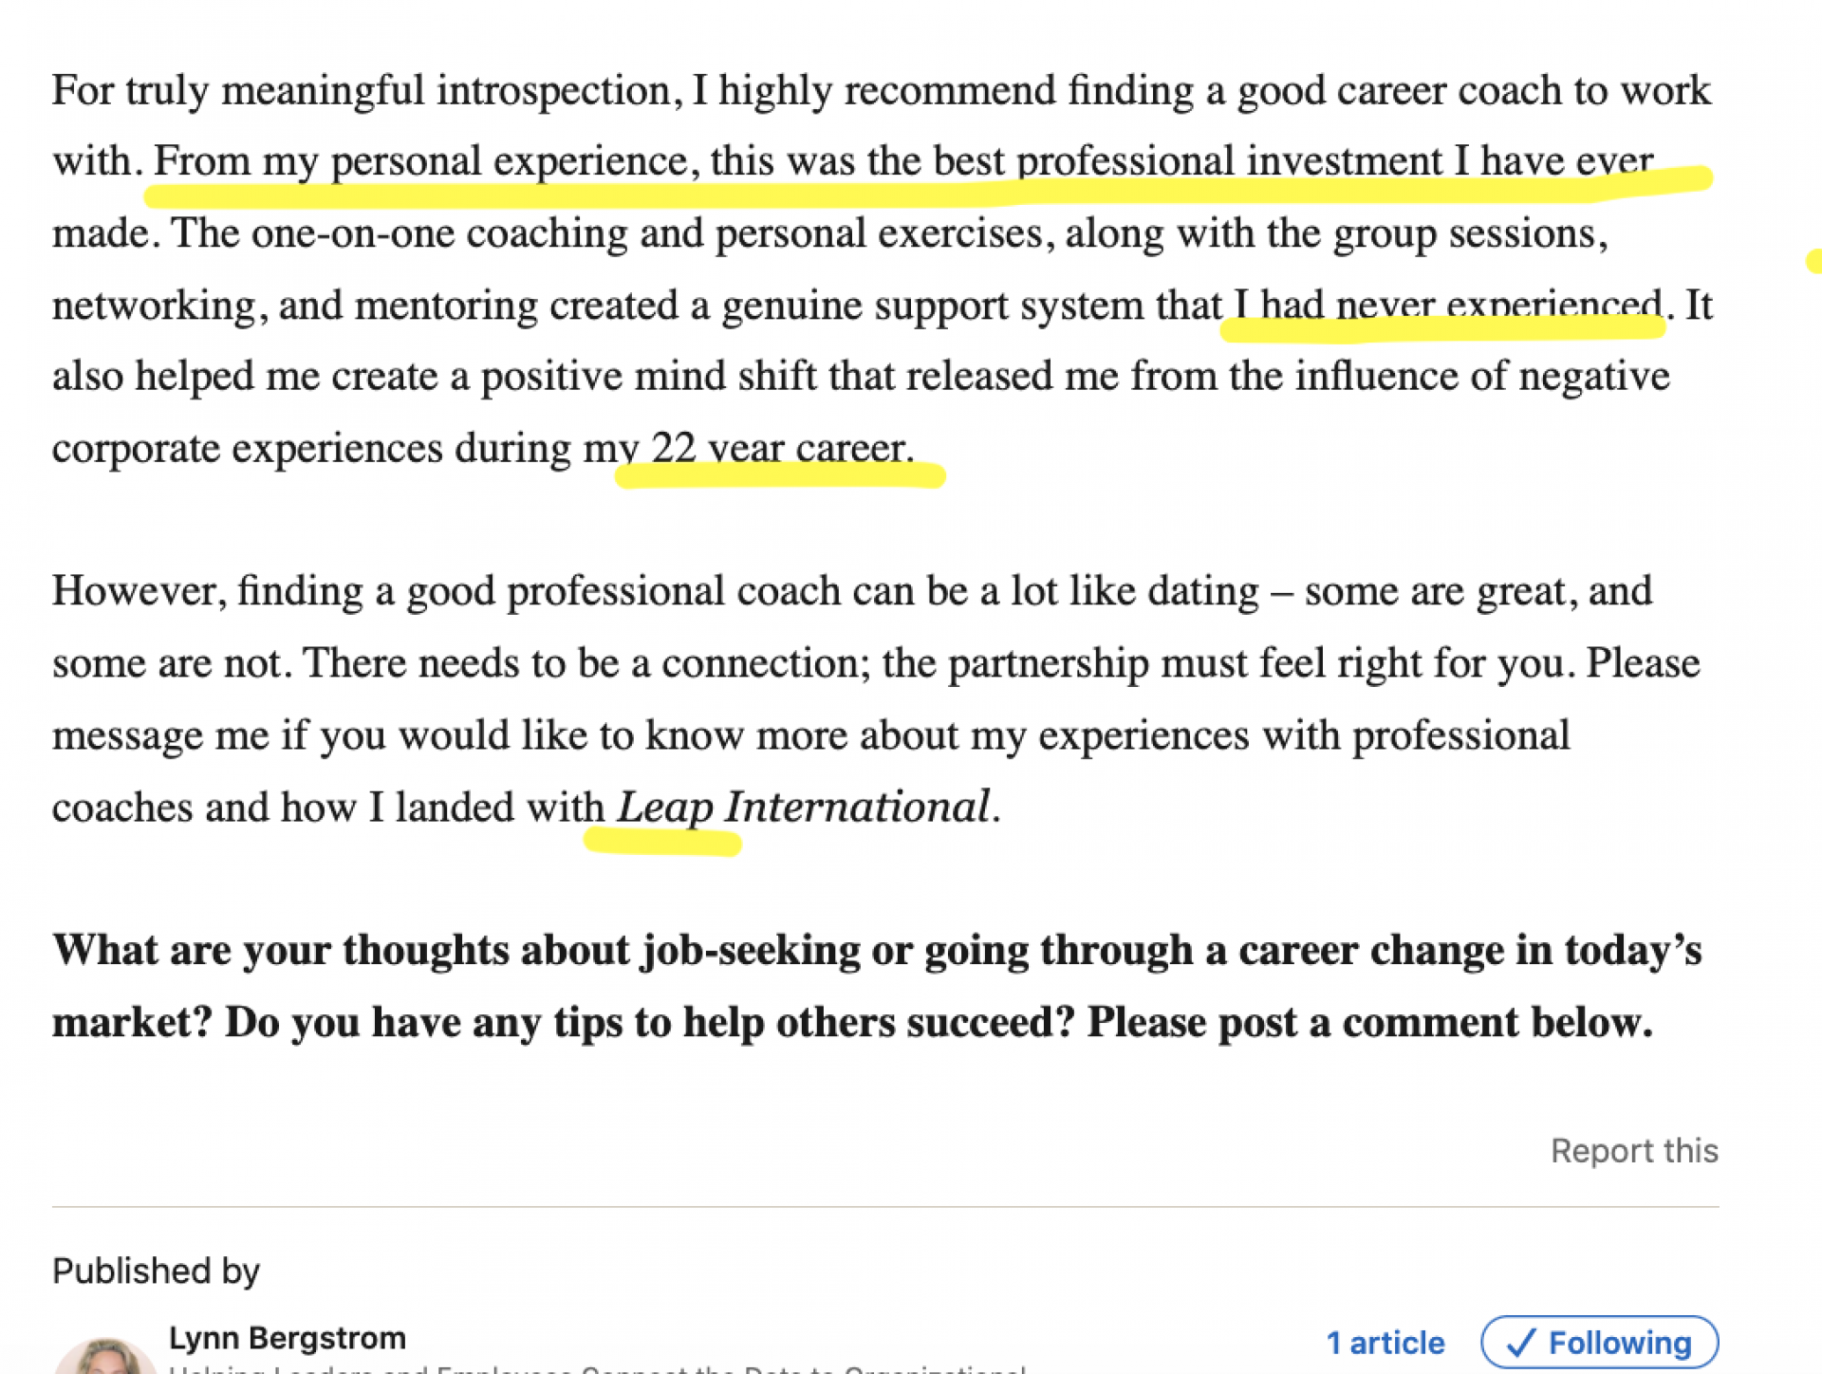The image size is (1822, 1374).
Task: Open the 'Report this' link
Action: (1634, 1151)
